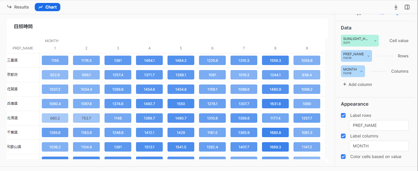This screenshot has width=418, height=171.
Task: Toggle the split panel layout icon
Action: [x=407, y=7]
